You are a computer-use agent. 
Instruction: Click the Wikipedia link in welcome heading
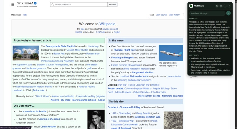point(107,24)
